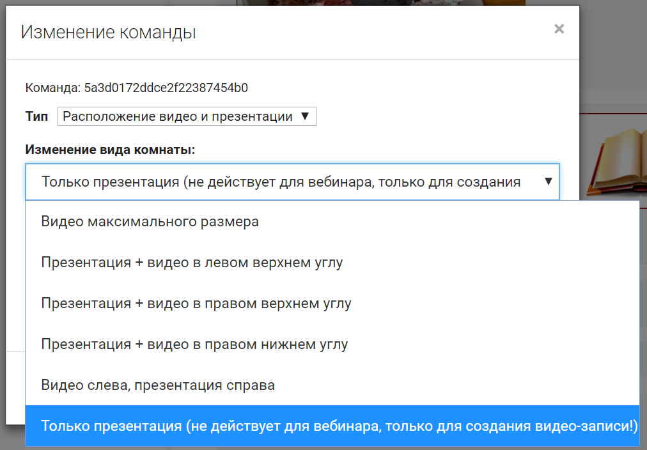Choose Презентация + видео в левом верхнем углу

[x=192, y=263]
